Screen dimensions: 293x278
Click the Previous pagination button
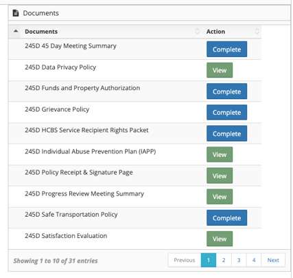pyautogui.click(x=185, y=260)
